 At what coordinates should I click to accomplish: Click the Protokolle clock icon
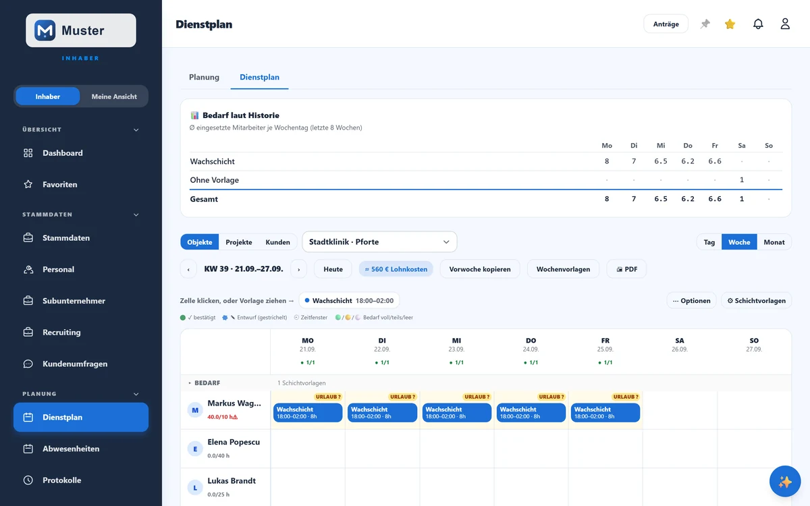28,480
